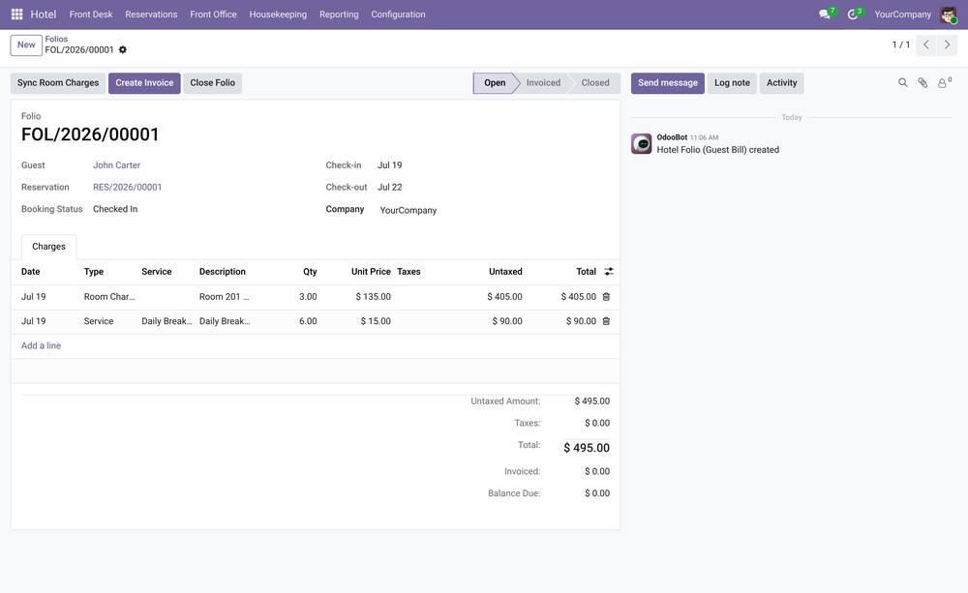
Task: Click Log note button
Action: [x=732, y=82]
